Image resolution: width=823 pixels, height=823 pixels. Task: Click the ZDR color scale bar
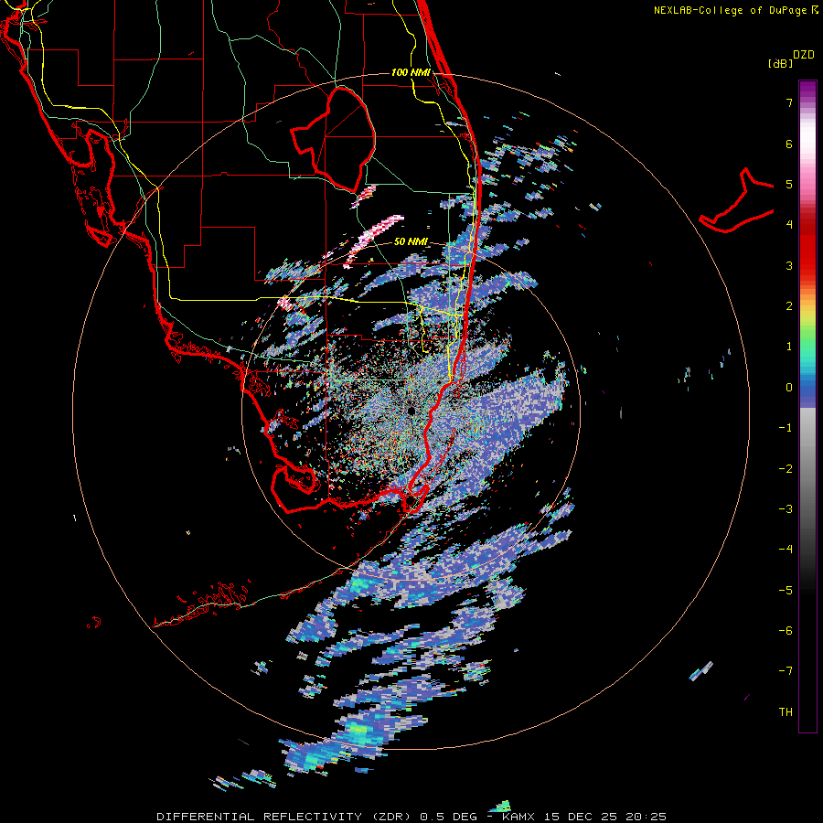coord(807,406)
